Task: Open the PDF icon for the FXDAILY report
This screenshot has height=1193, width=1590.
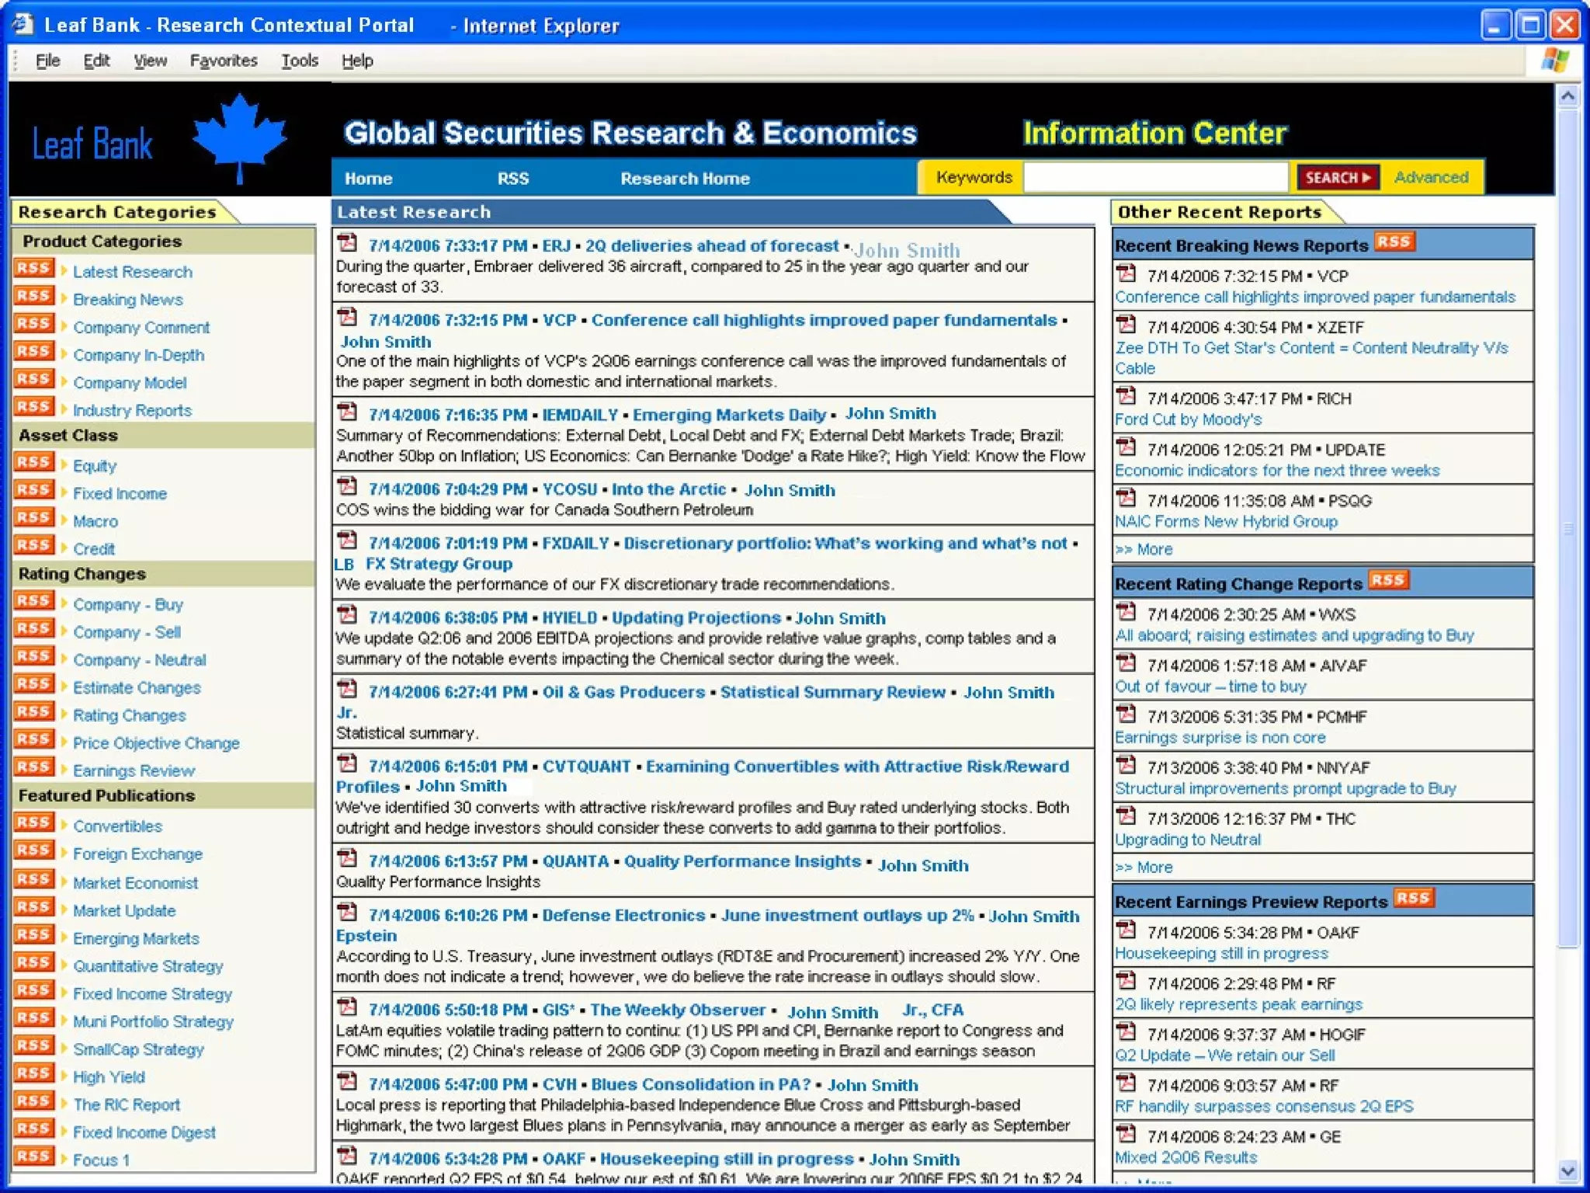Action: pos(348,541)
